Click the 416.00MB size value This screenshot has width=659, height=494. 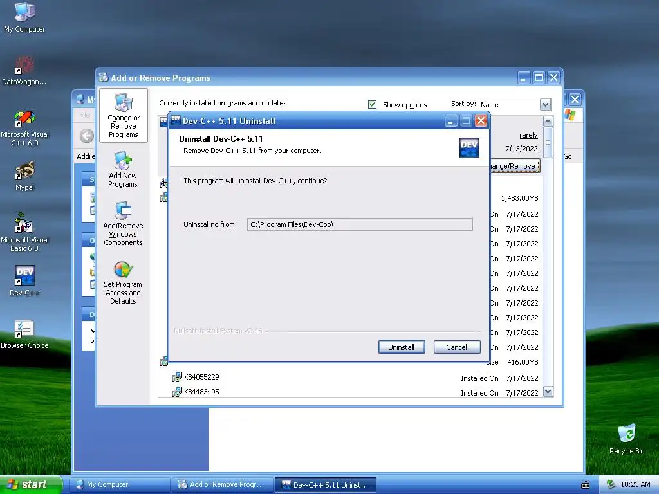tap(523, 362)
